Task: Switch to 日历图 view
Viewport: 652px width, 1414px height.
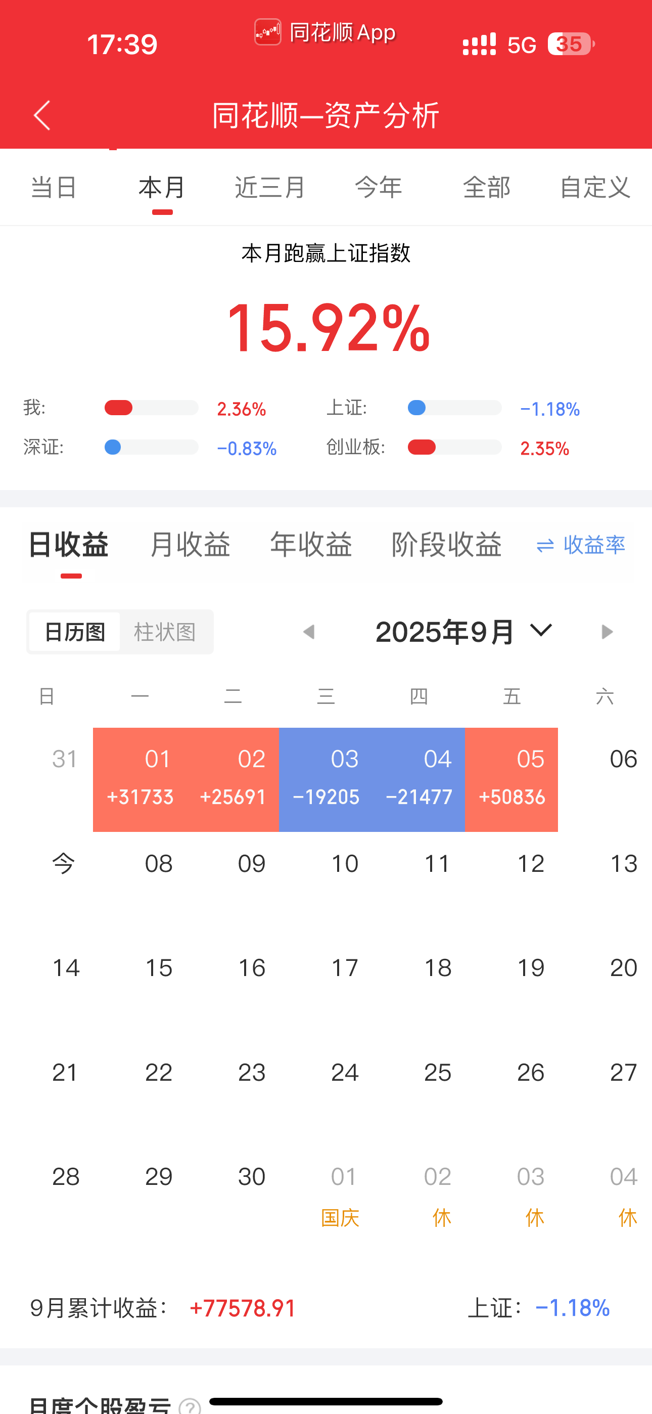Action: point(75,632)
